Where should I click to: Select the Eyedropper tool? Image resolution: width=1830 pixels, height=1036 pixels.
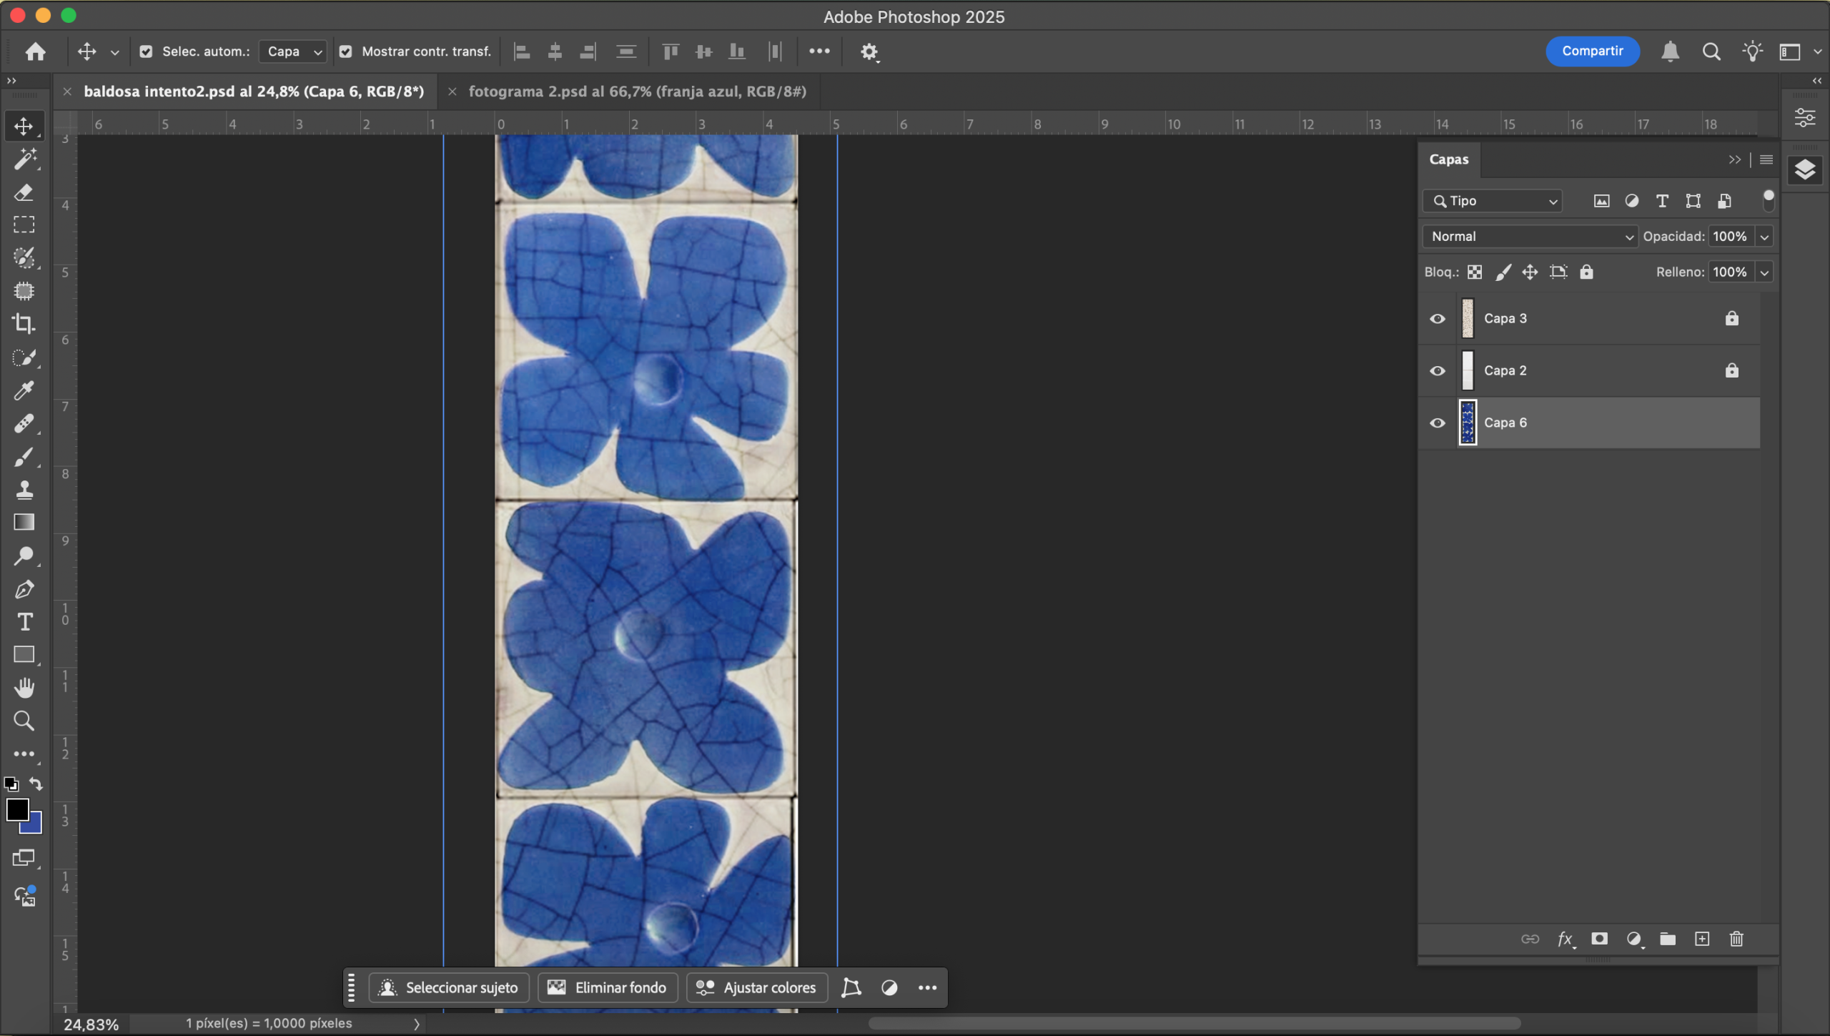coord(24,390)
